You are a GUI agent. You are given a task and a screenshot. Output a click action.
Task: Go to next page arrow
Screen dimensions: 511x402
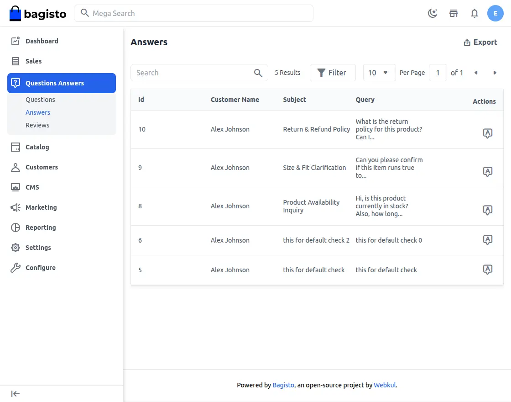[495, 73]
